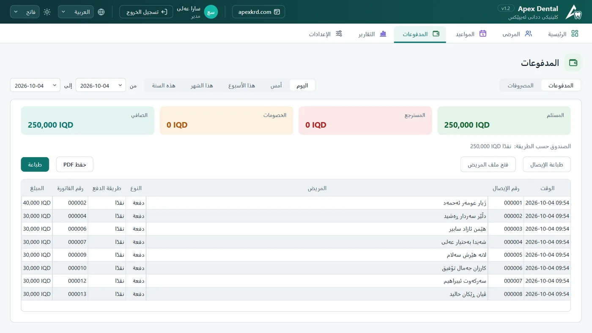Click the globe language icon

[101, 12]
